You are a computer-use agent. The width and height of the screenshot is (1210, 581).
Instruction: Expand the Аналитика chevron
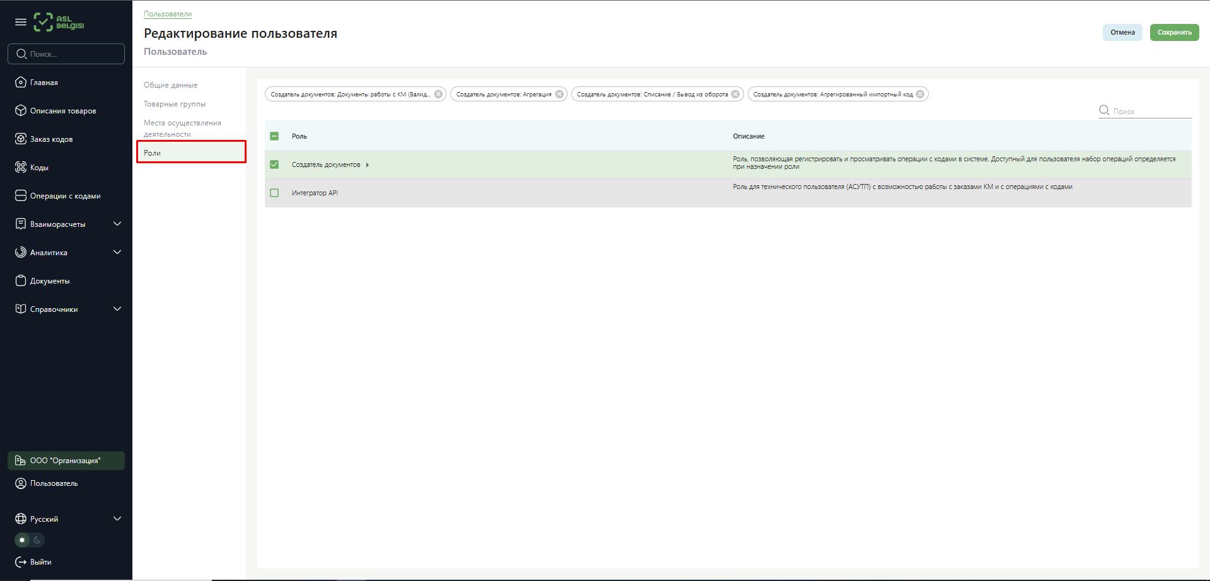click(x=117, y=252)
